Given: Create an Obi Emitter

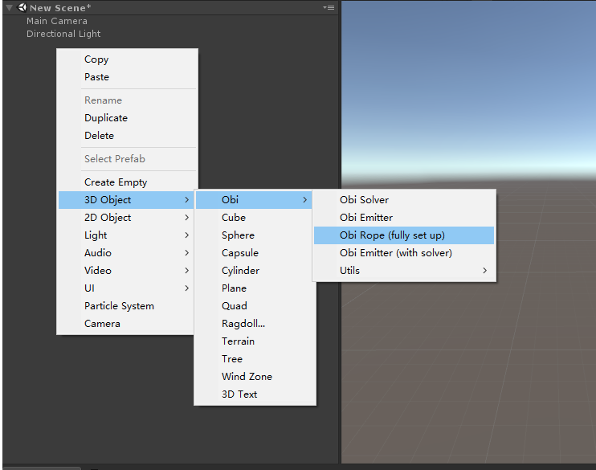Looking at the screenshot, I should point(404,218).
